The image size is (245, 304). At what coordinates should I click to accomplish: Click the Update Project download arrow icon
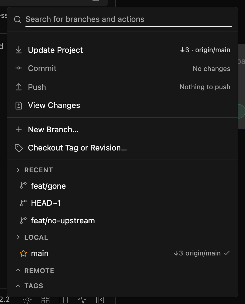(x=19, y=50)
